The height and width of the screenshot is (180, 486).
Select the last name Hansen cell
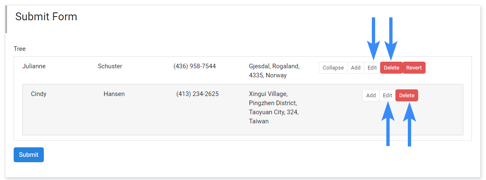pos(114,94)
